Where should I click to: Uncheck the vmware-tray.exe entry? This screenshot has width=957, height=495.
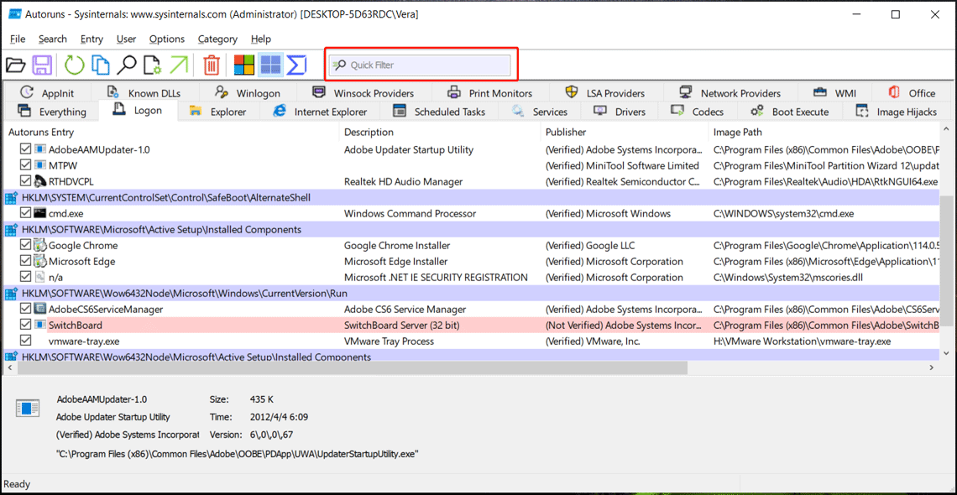pos(26,341)
